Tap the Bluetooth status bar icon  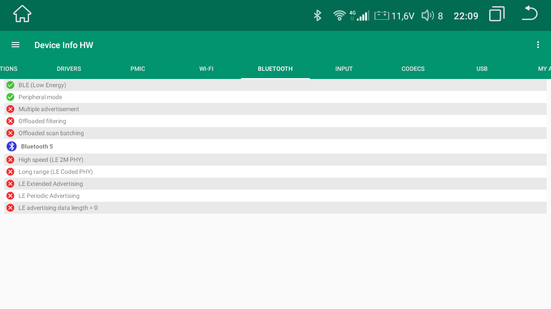pyautogui.click(x=317, y=15)
